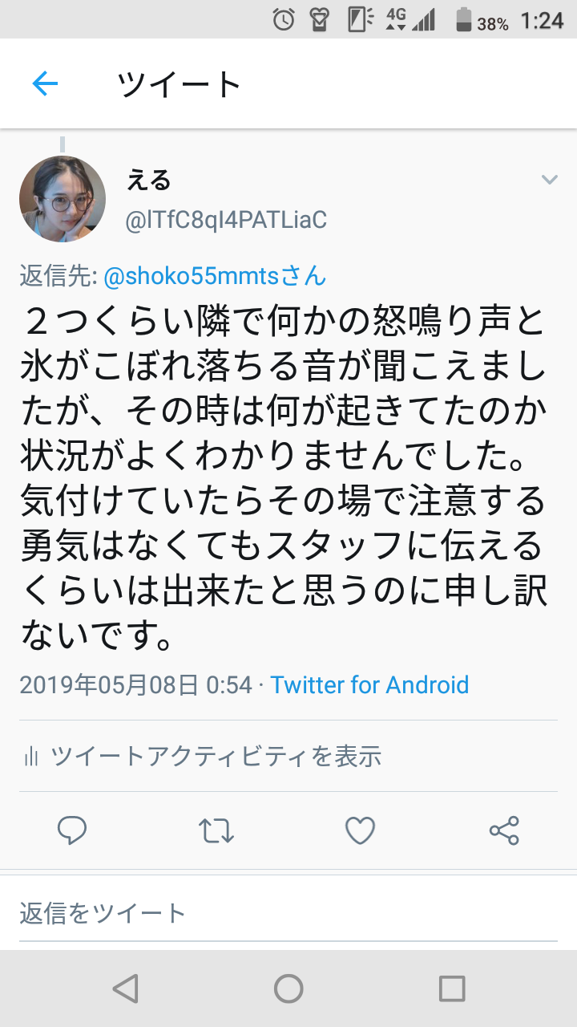This screenshot has height=1027, width=577.
Task: Open the @lTfC8qI4PATLiaC handle
Action: coord(226,220)
